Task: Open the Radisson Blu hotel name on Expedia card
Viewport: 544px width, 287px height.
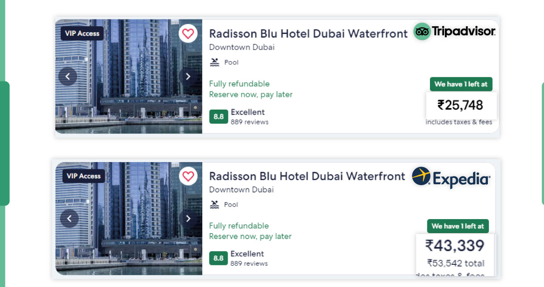Action: click(307, 176)
